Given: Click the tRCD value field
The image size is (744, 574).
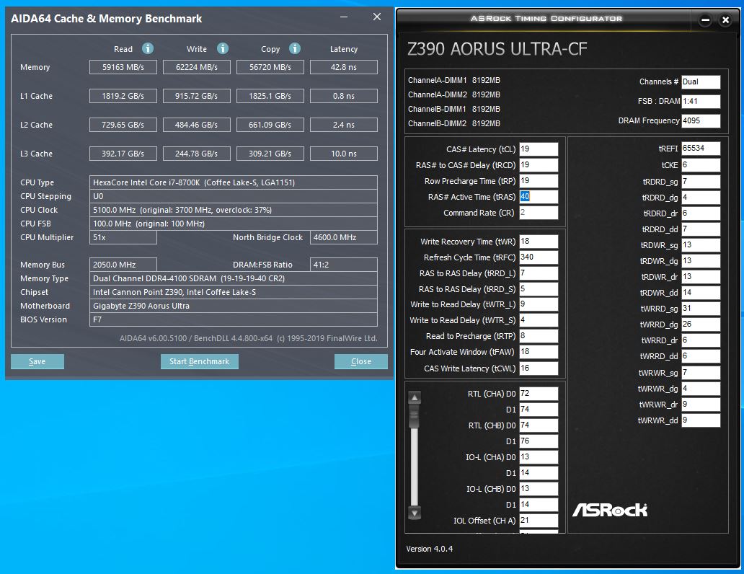Looking at the screenshot, I should (x=539, y=164).
